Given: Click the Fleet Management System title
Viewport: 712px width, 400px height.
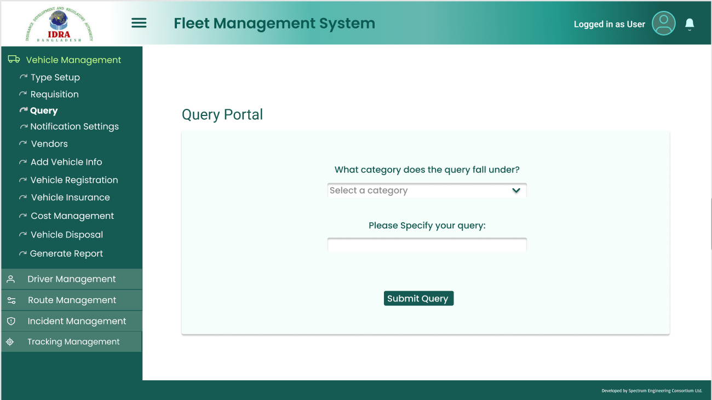Looking at the screenshot, I should point(274,24).
